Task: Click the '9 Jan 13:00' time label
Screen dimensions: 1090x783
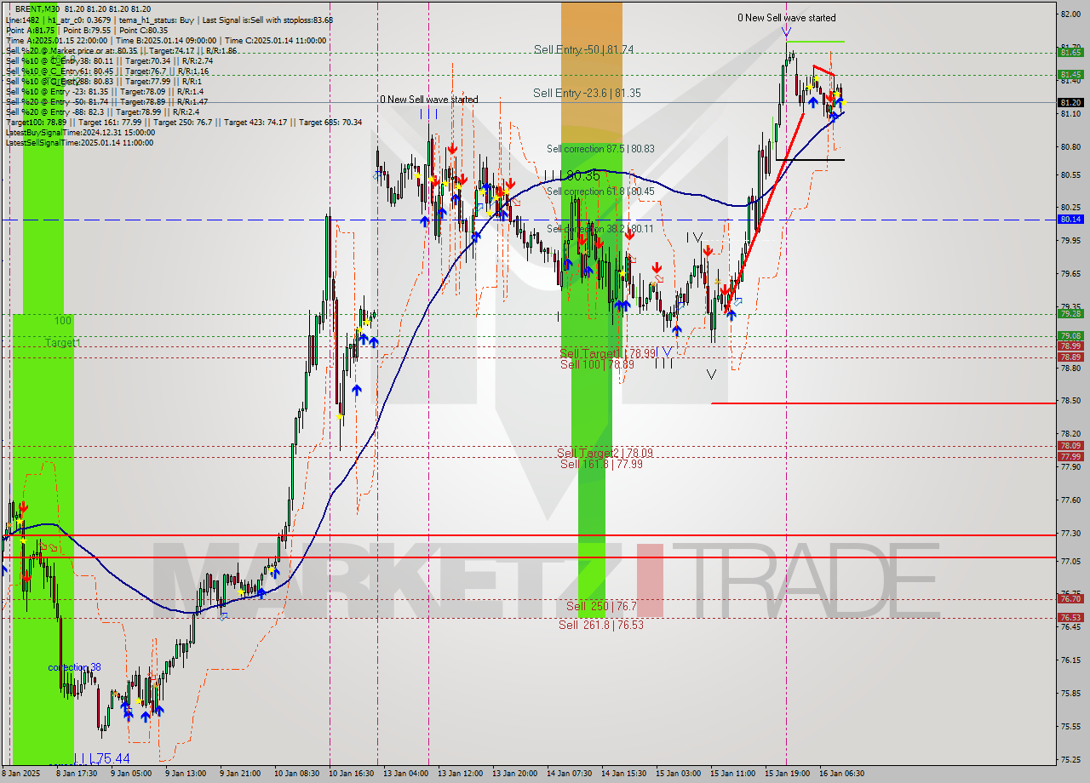Action: (x=185, y=774)
